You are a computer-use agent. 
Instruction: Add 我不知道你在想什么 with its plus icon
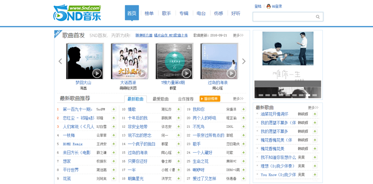coord(315,157)
